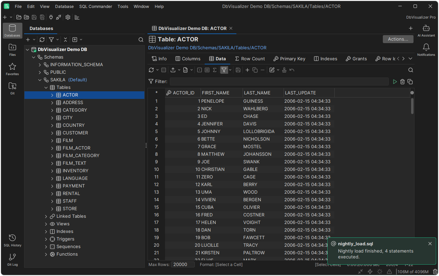The width and height of the screenshot is (439, 276).
Task: Click the chart icon in main toolbar
Action: click(77, 17)
